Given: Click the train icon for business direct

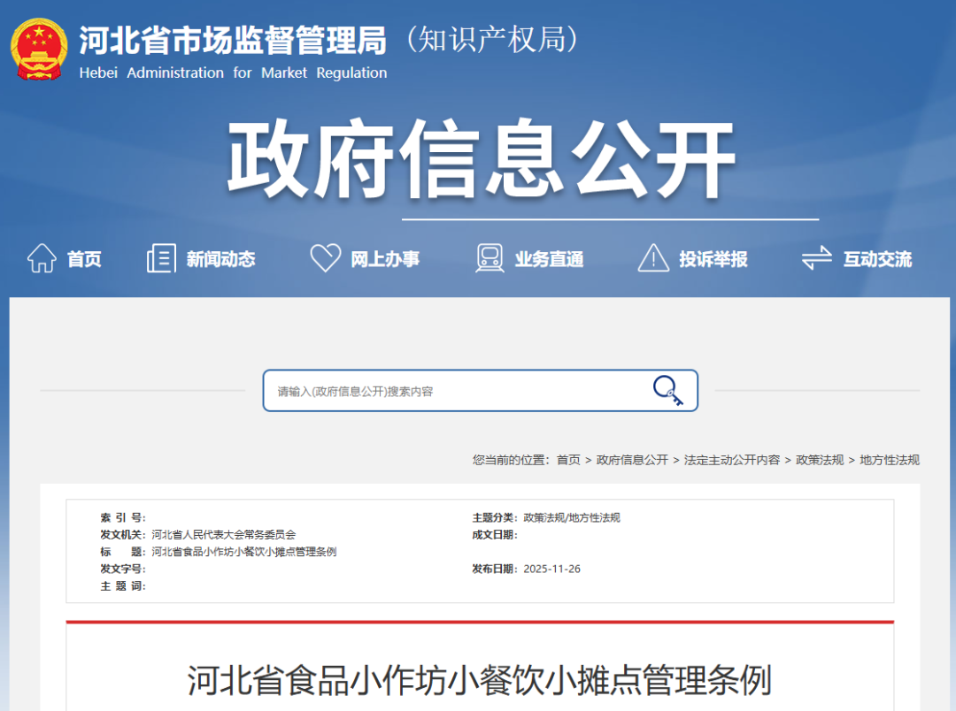Looking at the screenshot, I should pyautogui.click(x=490, y=258).
